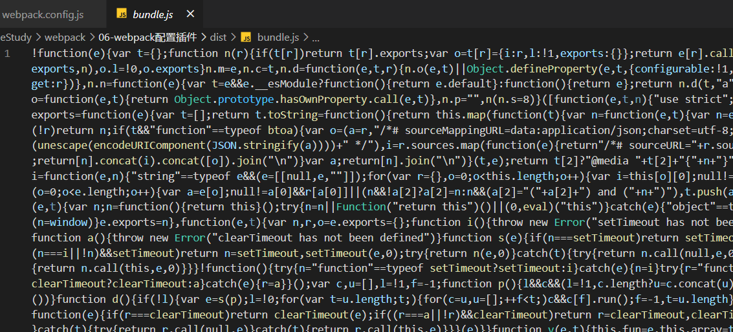Image resolution: width=733 pixels, height=332 pixels.
Task: Click the JS icon on the bundle.js tab
Action: coord(122,14)
